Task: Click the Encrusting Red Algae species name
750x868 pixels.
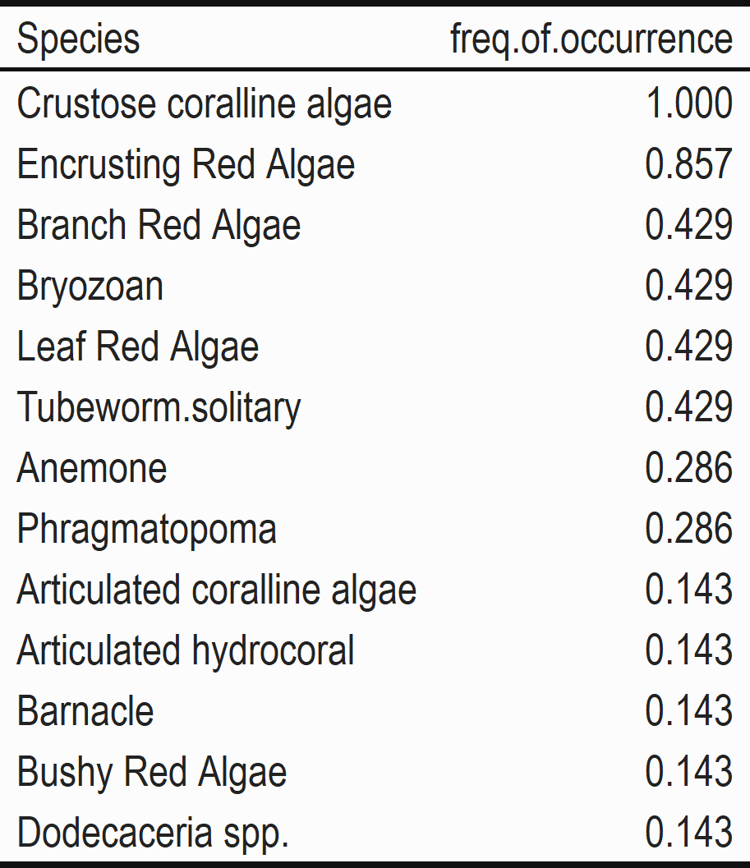Action: pyautogui.click(x=186, y=165)
